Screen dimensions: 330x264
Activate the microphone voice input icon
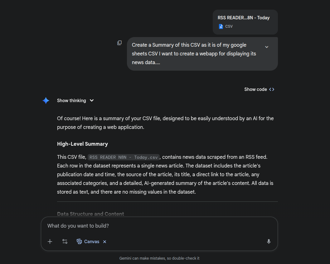(269, 242)
